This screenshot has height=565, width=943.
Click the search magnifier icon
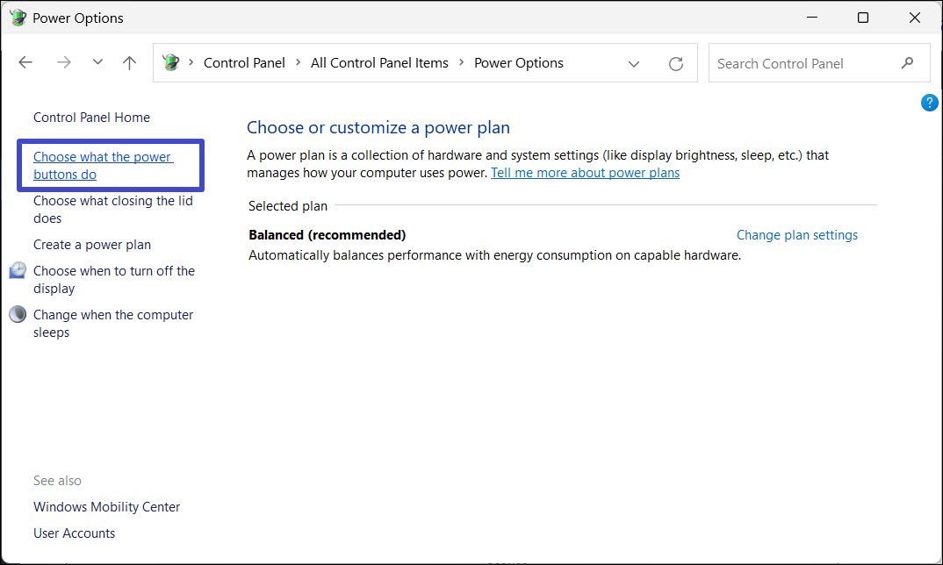pos(908,62)
